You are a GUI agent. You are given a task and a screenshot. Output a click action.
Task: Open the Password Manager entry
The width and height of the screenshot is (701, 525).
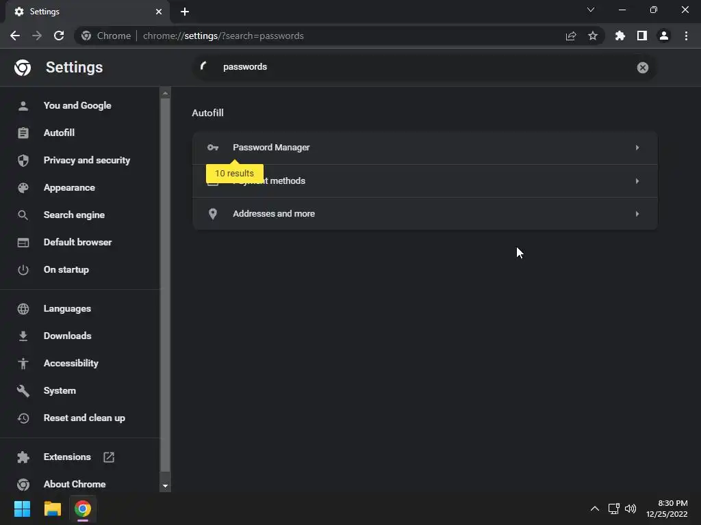point(424,148)
